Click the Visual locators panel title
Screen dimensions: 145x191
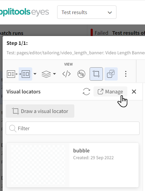[23, 92]
